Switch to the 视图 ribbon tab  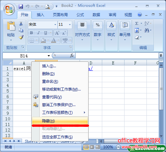128,15
